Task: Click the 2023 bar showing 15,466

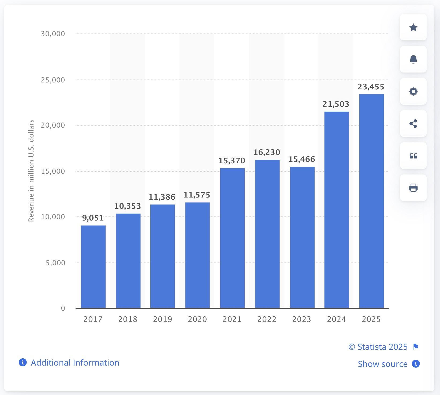Action: pos(302,237)
